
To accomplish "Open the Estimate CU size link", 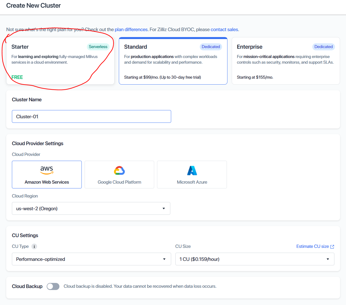I will 312,246.
